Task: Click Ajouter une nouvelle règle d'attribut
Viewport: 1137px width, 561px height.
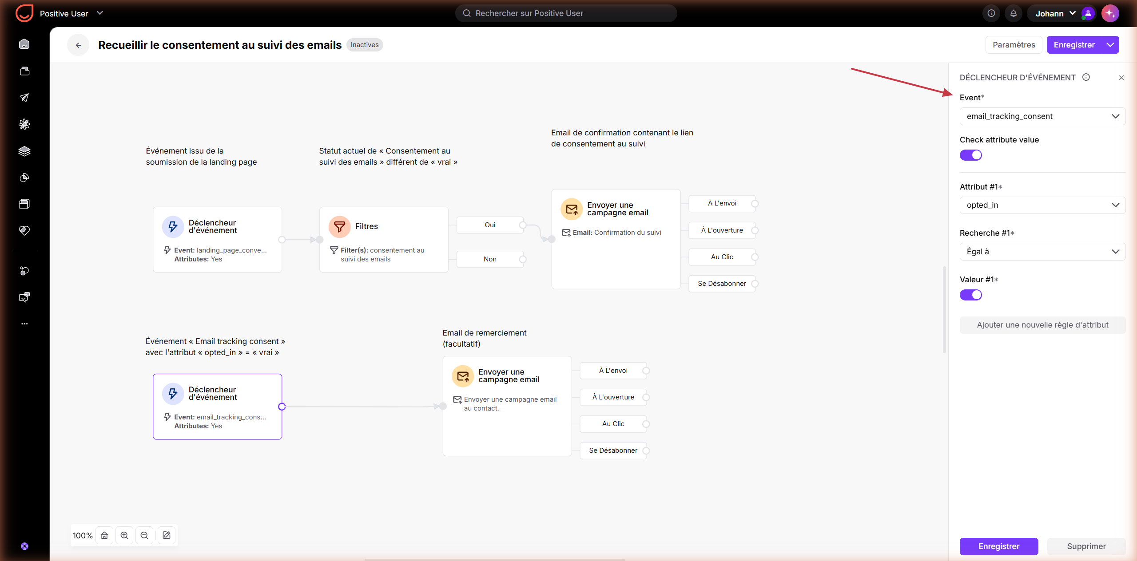Action: point(1042,325)
